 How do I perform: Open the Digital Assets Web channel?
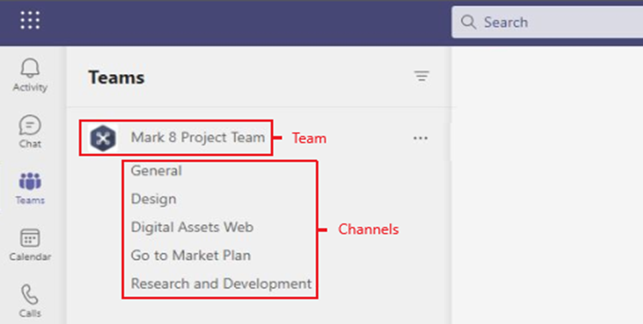click(192, 227)
